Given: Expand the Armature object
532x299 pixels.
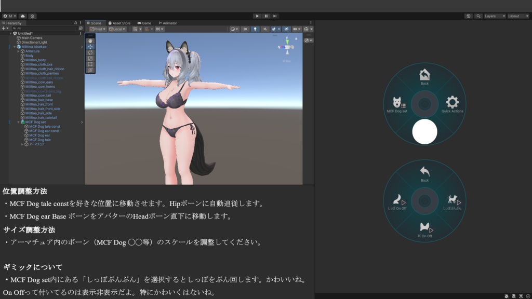Looking at the screenshot, I should point(19,51).
